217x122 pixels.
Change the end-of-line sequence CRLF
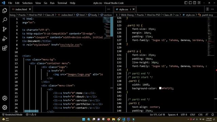(193, 115)
